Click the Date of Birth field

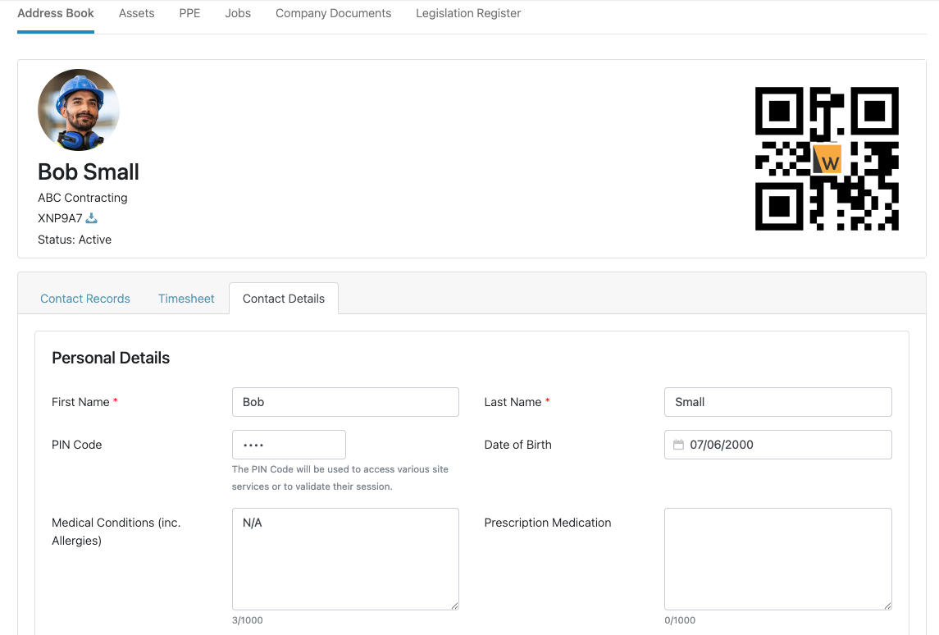[777, 445]
